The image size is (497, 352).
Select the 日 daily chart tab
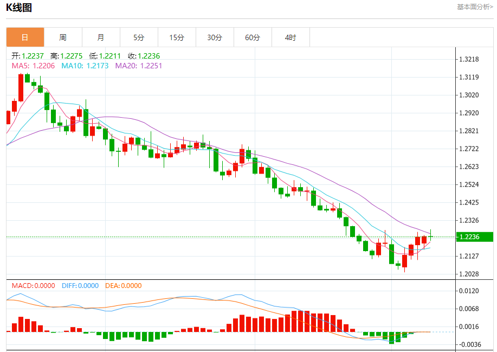pyautogui.click(x=25, y=37)
